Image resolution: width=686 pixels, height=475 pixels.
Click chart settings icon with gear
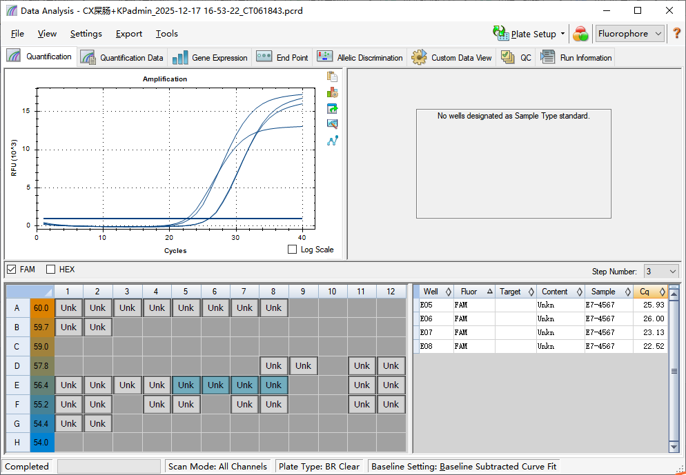(332, 92)
